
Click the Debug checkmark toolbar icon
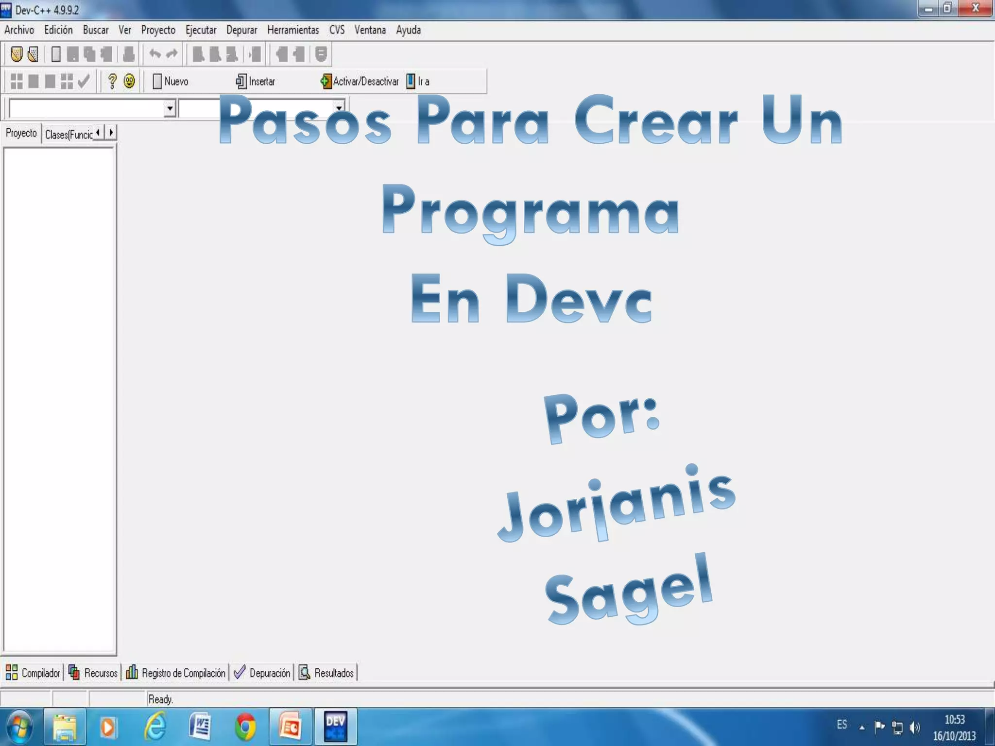tap(84, 81)
